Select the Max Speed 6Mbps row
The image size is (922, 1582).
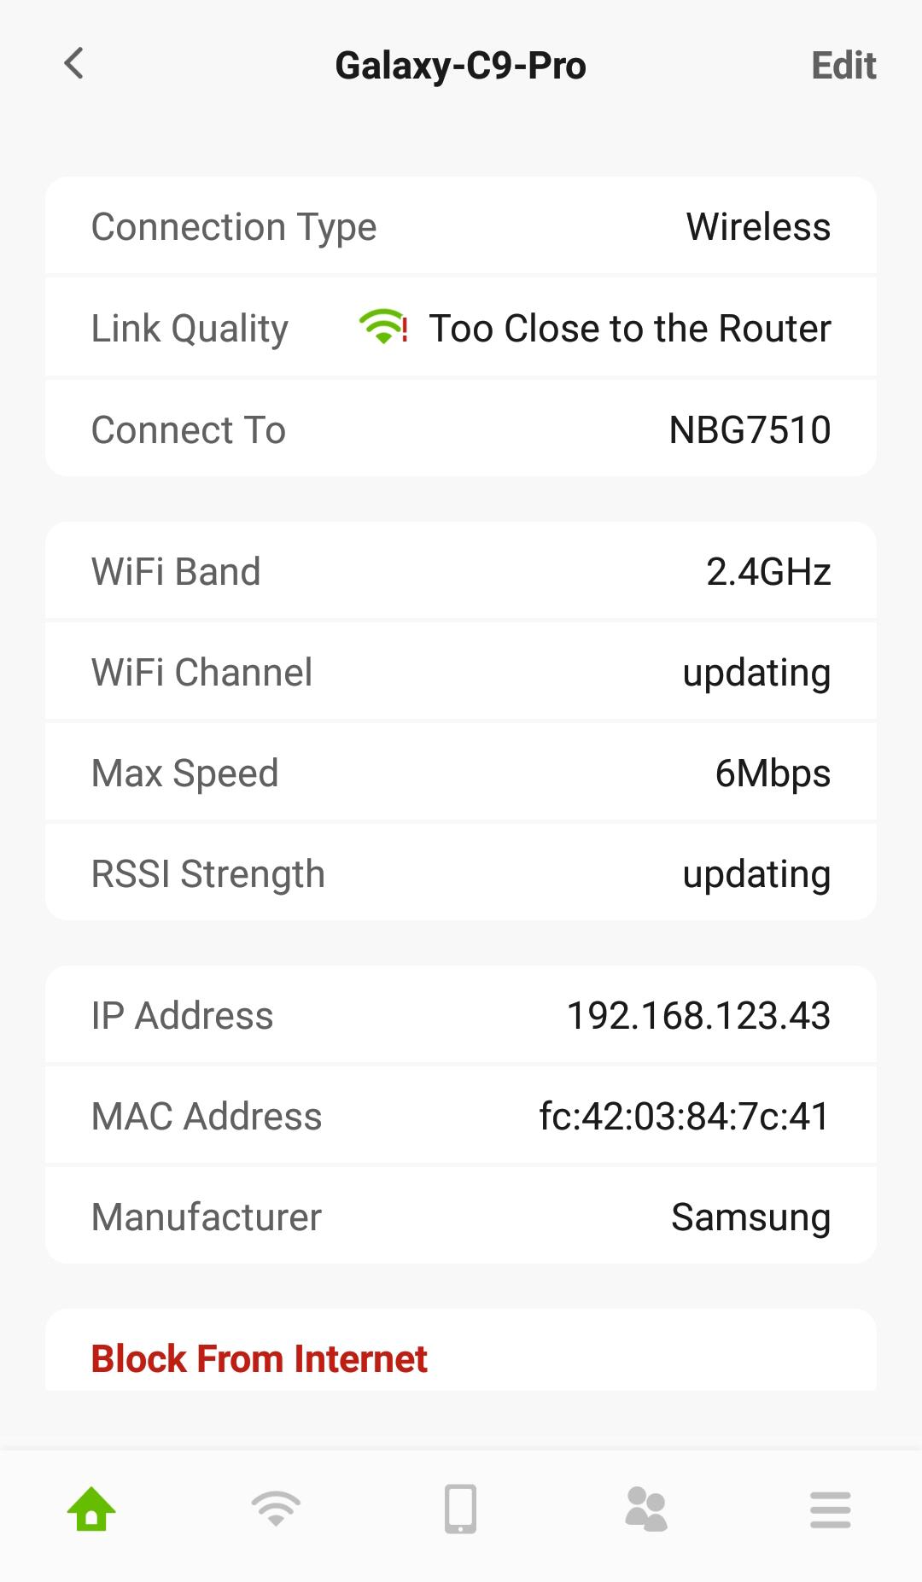460,773
